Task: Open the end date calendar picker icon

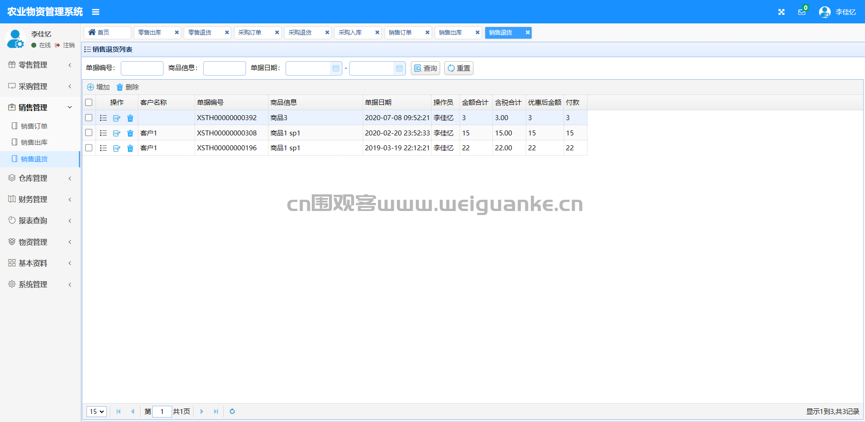Action: 400,68
